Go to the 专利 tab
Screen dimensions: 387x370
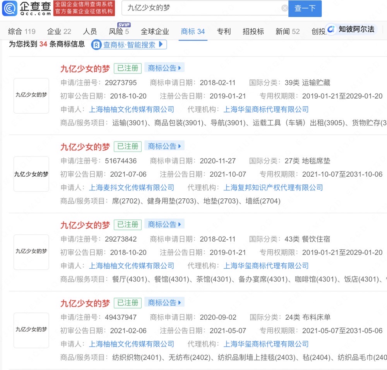click(224, 31)
